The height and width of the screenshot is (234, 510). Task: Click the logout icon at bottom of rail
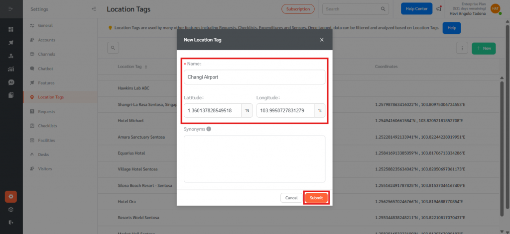(10, 222)
